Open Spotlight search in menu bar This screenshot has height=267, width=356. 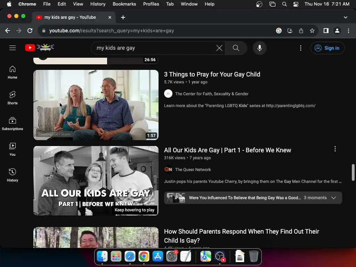click(x=284, y=4)
